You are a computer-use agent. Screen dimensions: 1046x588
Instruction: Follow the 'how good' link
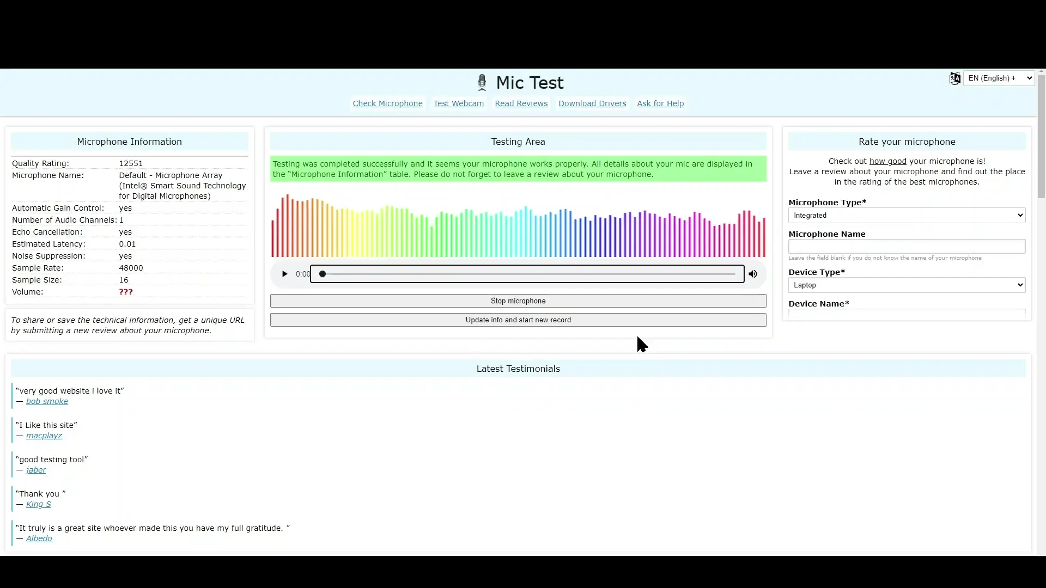coord(887,161)
